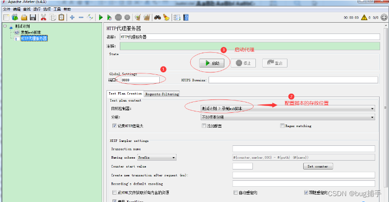
Task: Open the 工具 menu
Action: click(57, 9)
